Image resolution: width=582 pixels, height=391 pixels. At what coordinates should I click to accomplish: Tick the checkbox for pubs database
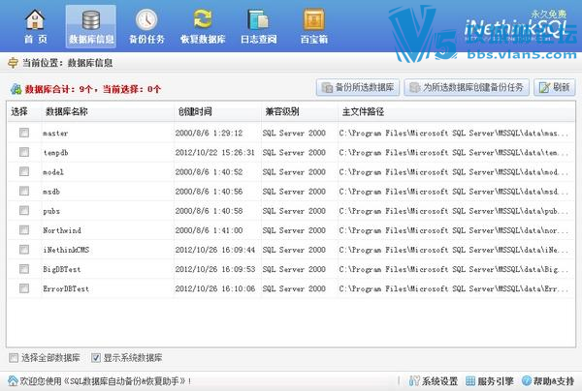tap(24, 210)
